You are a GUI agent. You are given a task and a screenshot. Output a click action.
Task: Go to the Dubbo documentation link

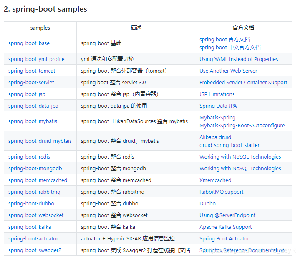[x=208, y=203]
